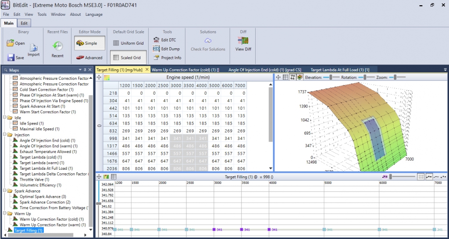Open Project Info
The width and height of the screenshot is (449, 239).
pos(167,57)
